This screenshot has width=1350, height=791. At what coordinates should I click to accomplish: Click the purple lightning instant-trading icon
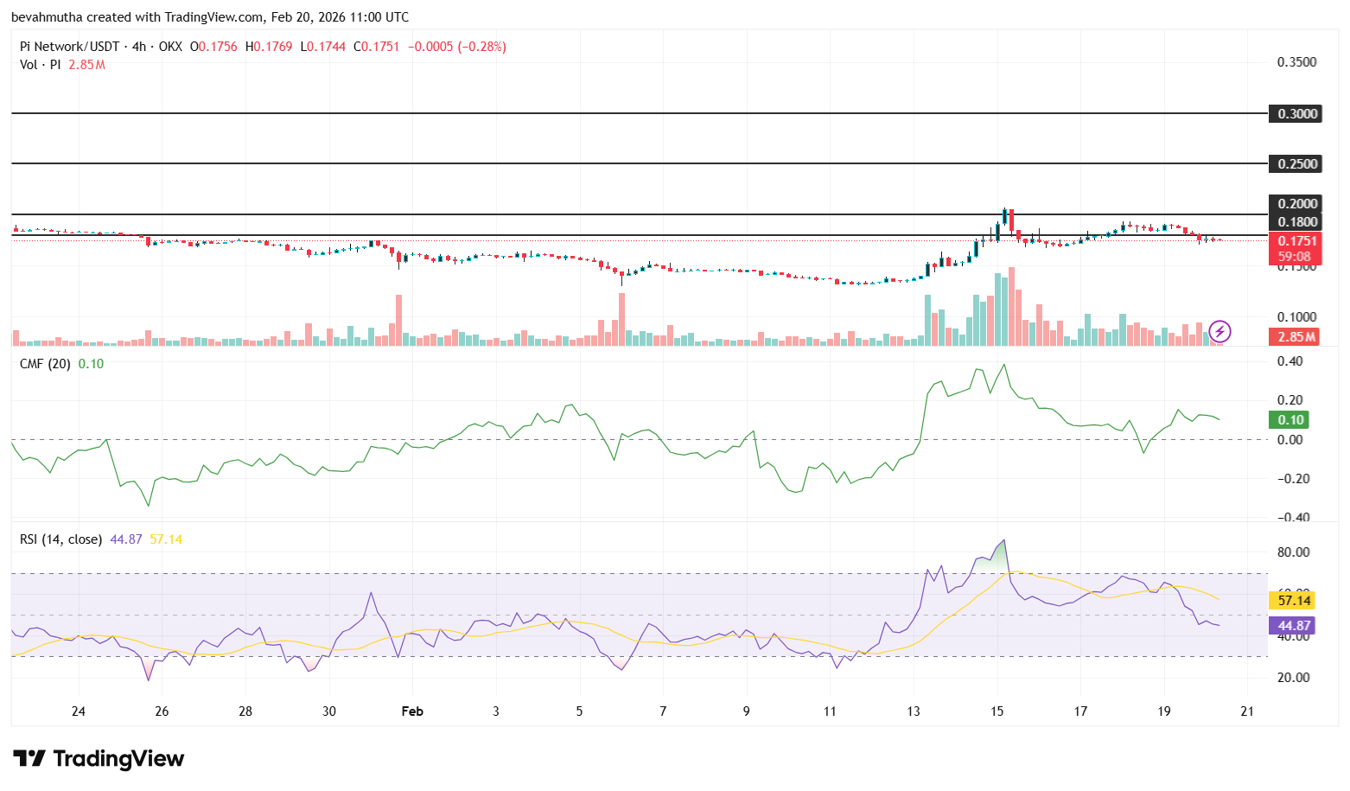click(x=1219, y=331)
